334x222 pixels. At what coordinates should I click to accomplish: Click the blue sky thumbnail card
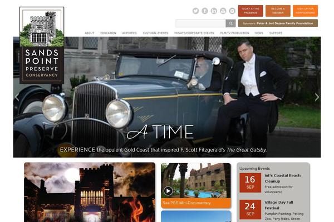point(196,216)
